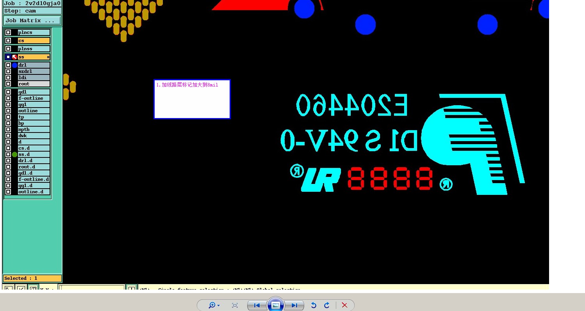Select the dwk layer name
Image resolution: width=585 pixels, height=311 pixels.
(34, 136)
